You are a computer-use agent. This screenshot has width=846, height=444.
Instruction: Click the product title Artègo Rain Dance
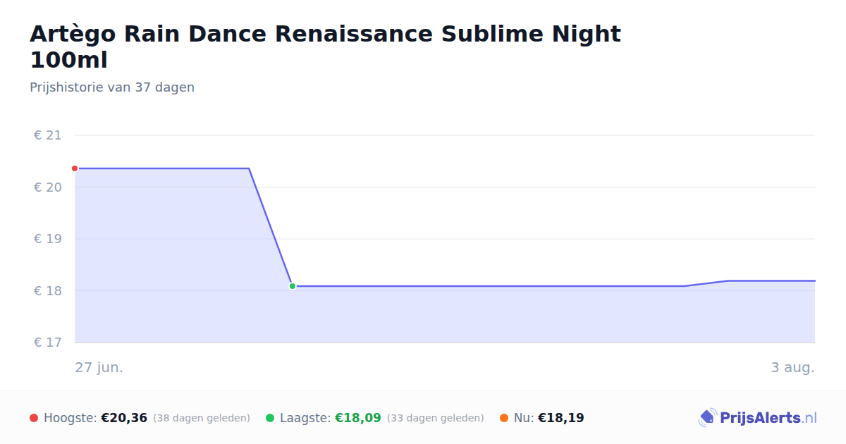click(325, 47)
